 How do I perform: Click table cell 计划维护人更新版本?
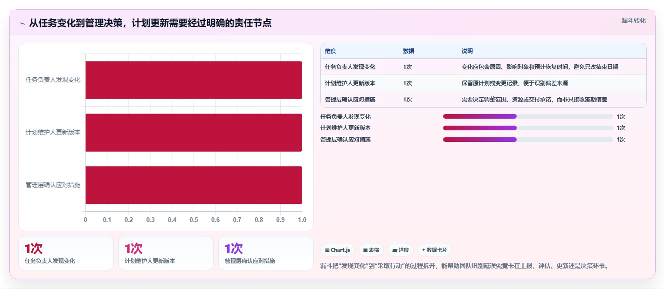click(350, 83)
